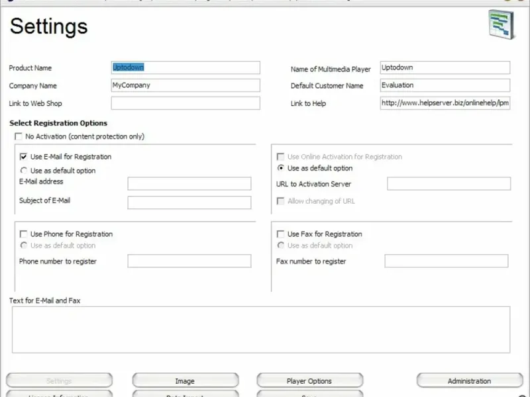Screen dimensions: 530x397
Task: Open the Player Options page
Action: 309,381
